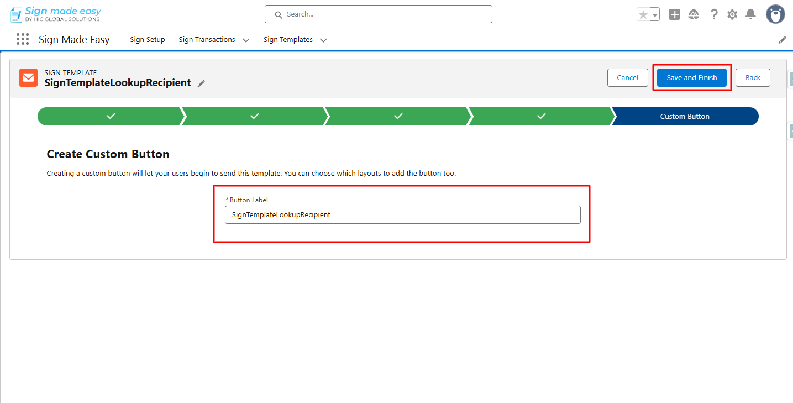
Task: View notifications via the bell icon
Action: (750, 14)
